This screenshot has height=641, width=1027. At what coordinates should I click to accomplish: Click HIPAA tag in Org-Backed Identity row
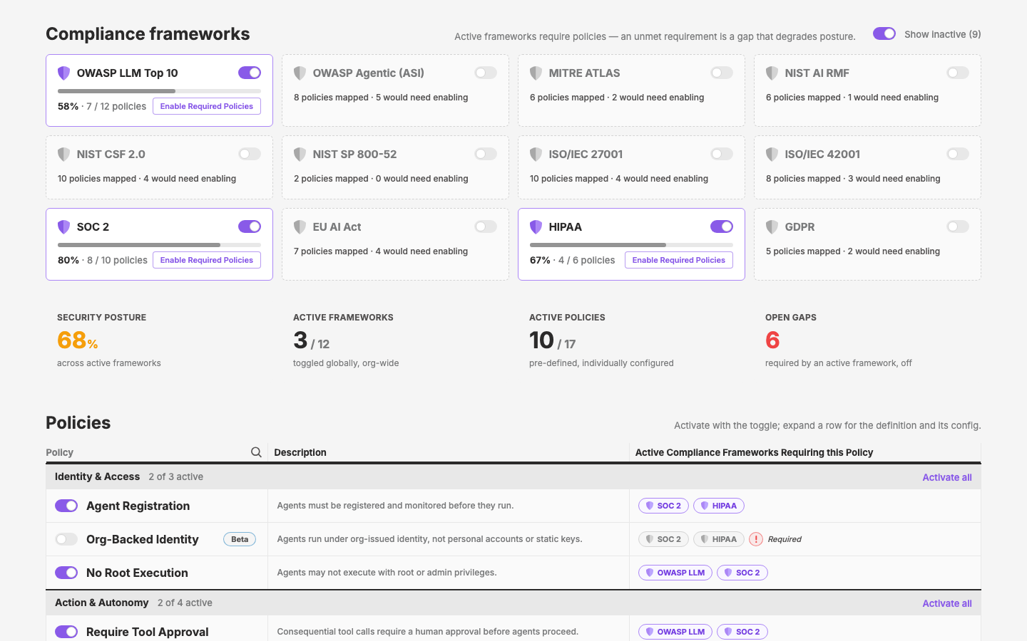click(x=719, y=539)
